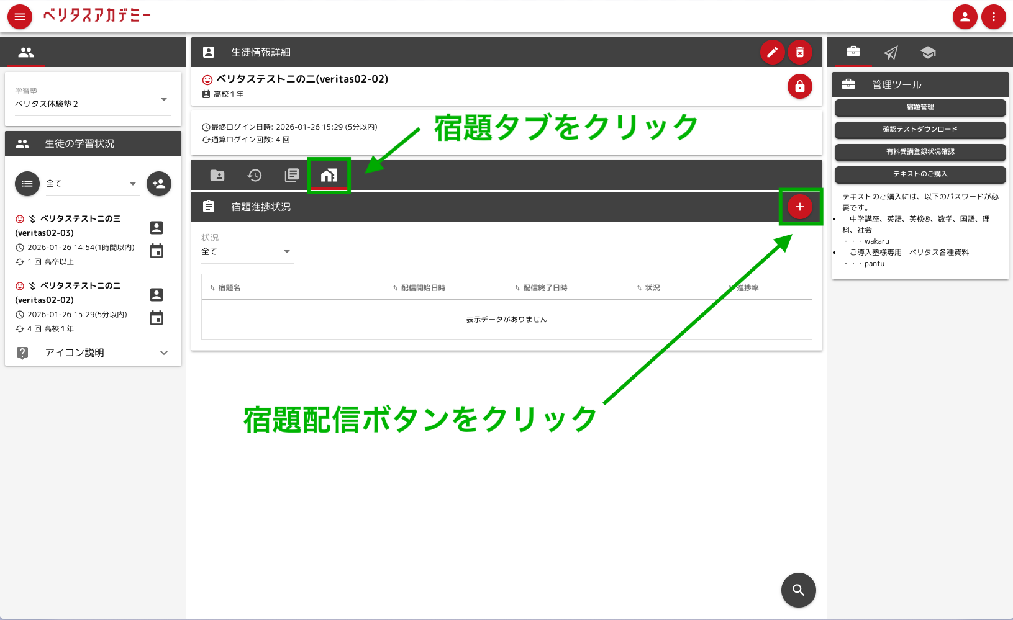Open the lock icon for veritas02-02
This screenshot has width=1013, height=620.
pos(800,86)
